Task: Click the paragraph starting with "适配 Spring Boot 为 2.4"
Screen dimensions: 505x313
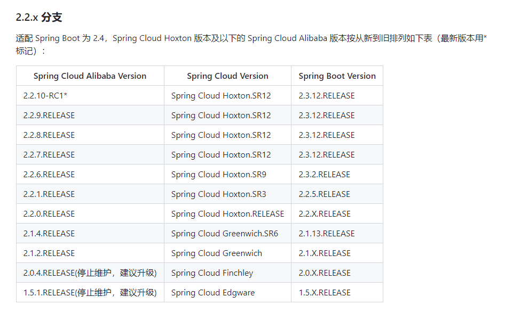Action: (x=251, y=44)
